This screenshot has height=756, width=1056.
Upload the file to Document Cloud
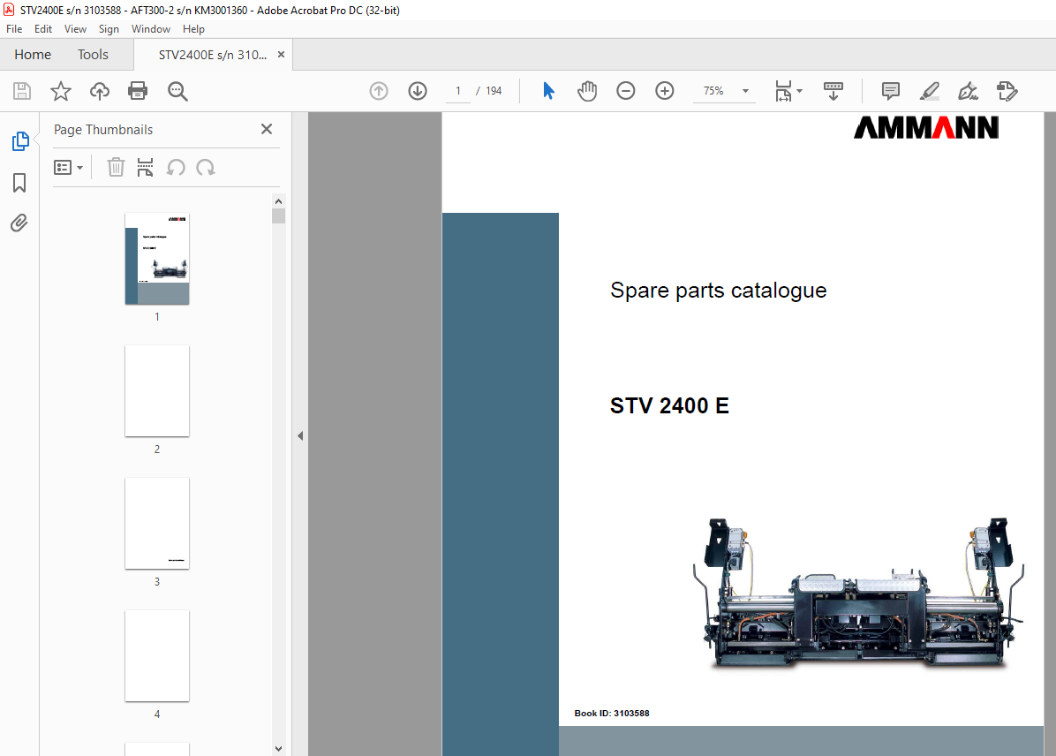coord(100,91)
